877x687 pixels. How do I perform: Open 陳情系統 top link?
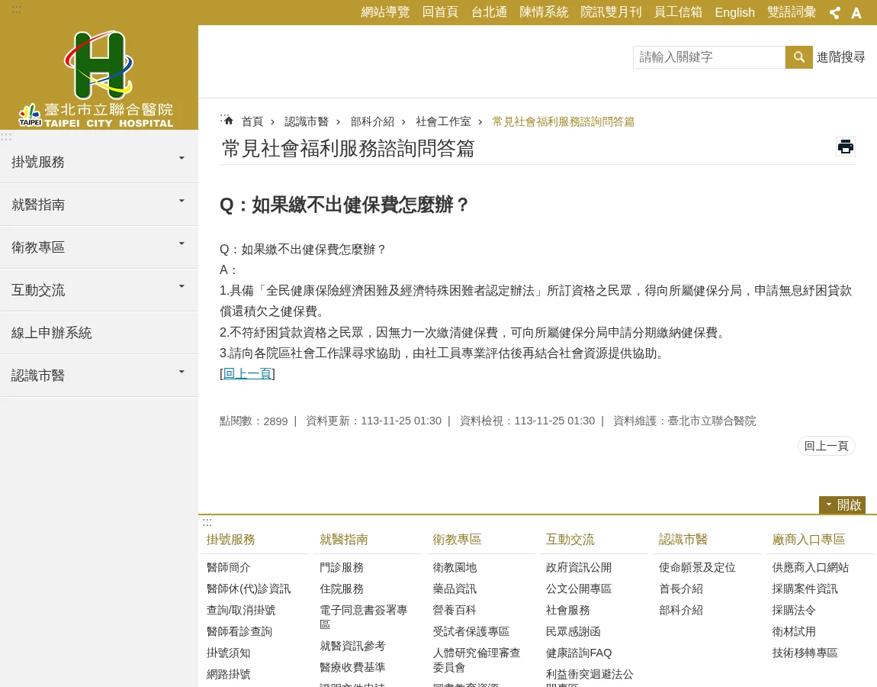tap(544, 12)
